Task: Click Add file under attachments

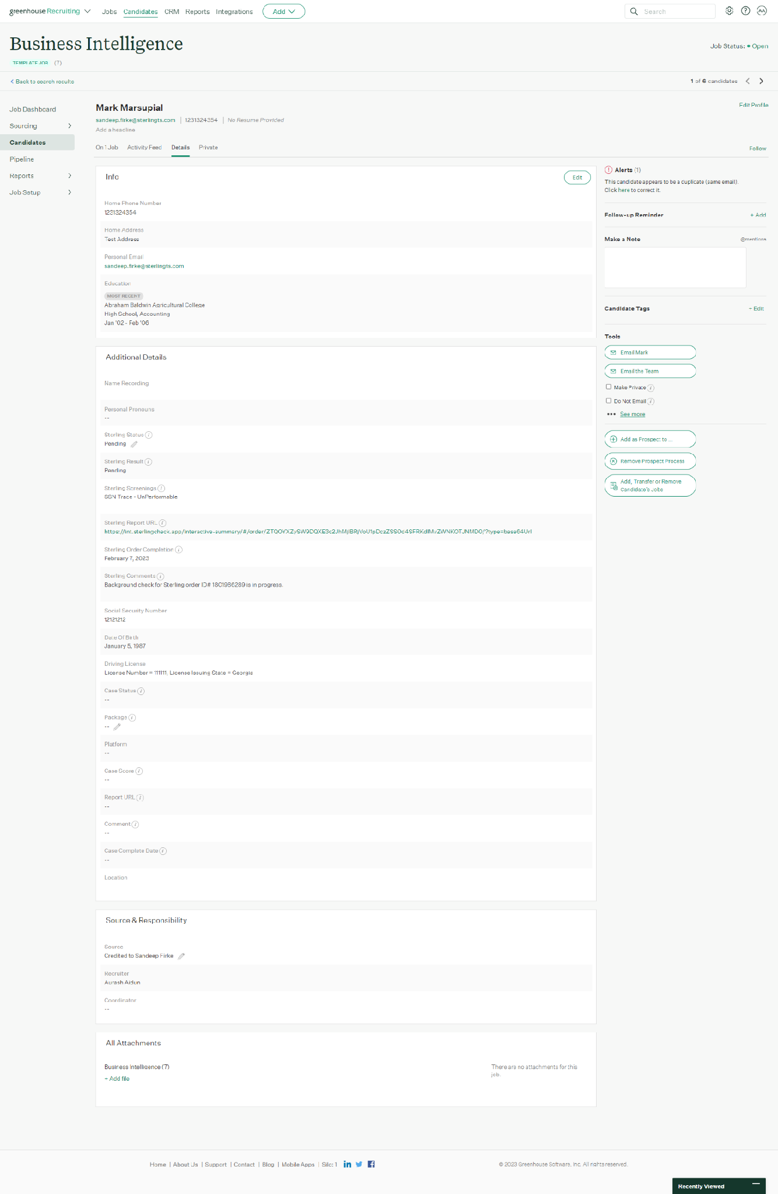Action: coord(117,1079)
